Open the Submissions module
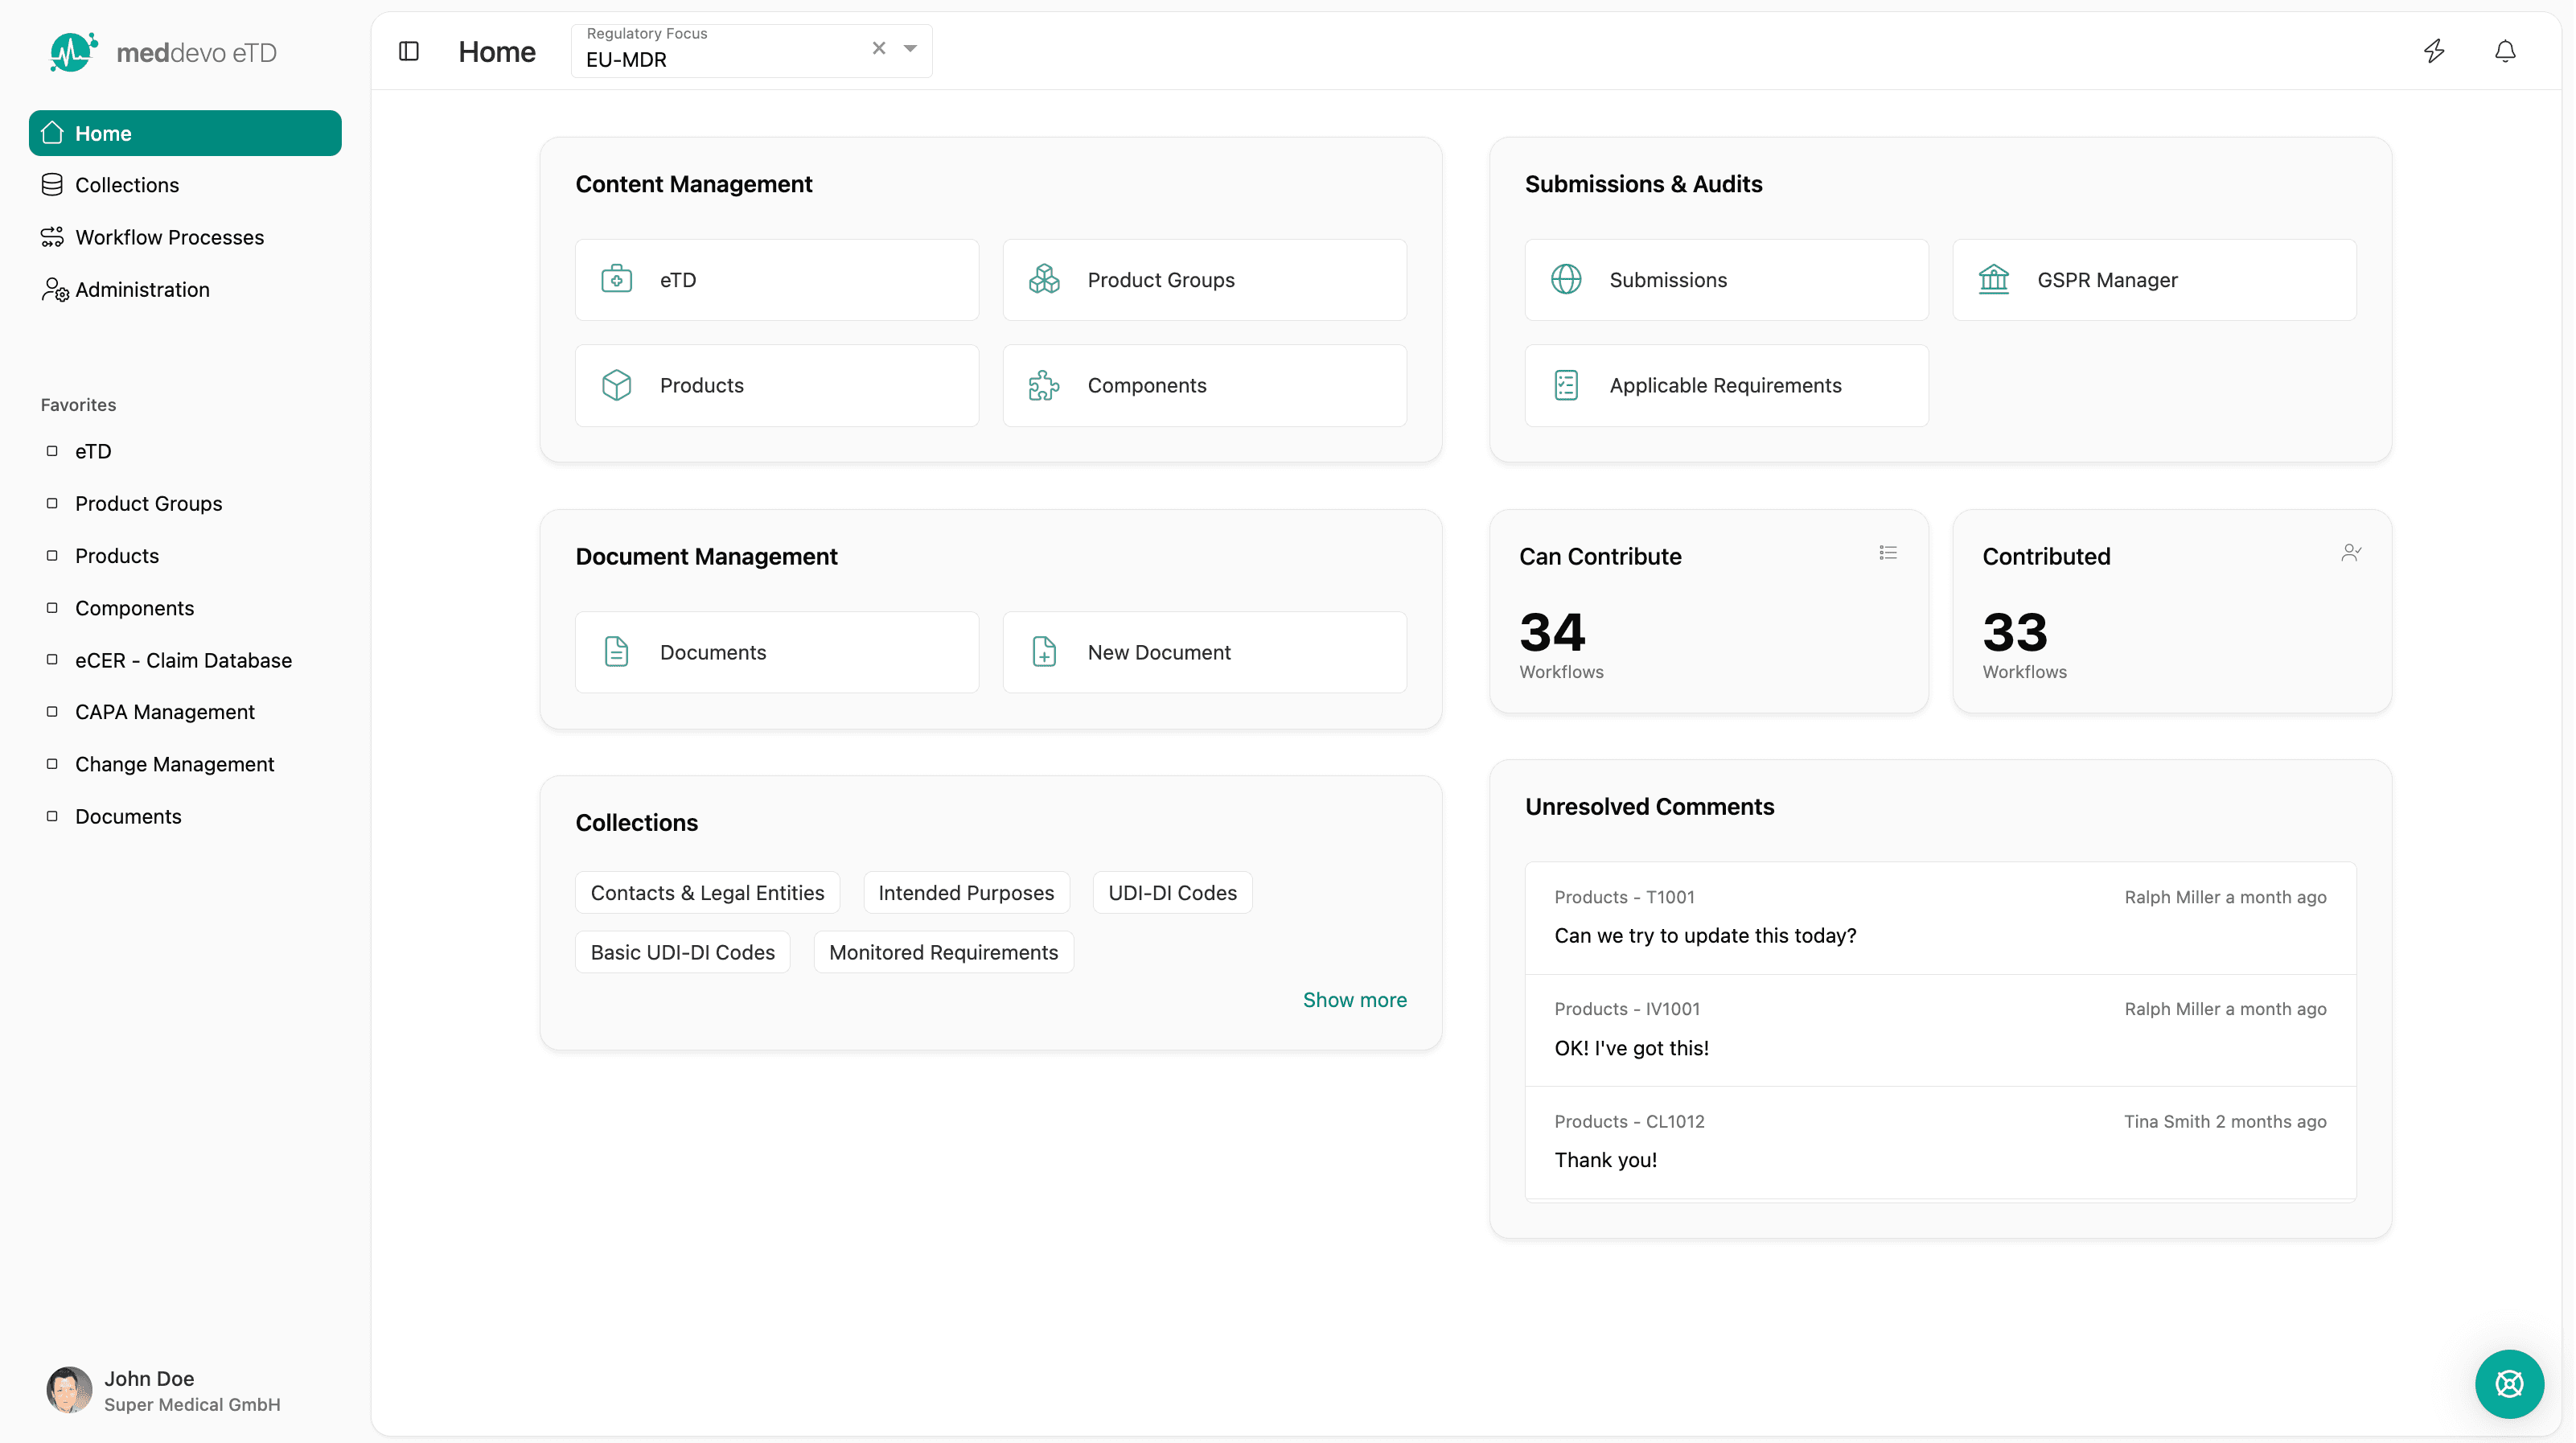This screenshot has width=2576, height=1443. point(1726,280)
